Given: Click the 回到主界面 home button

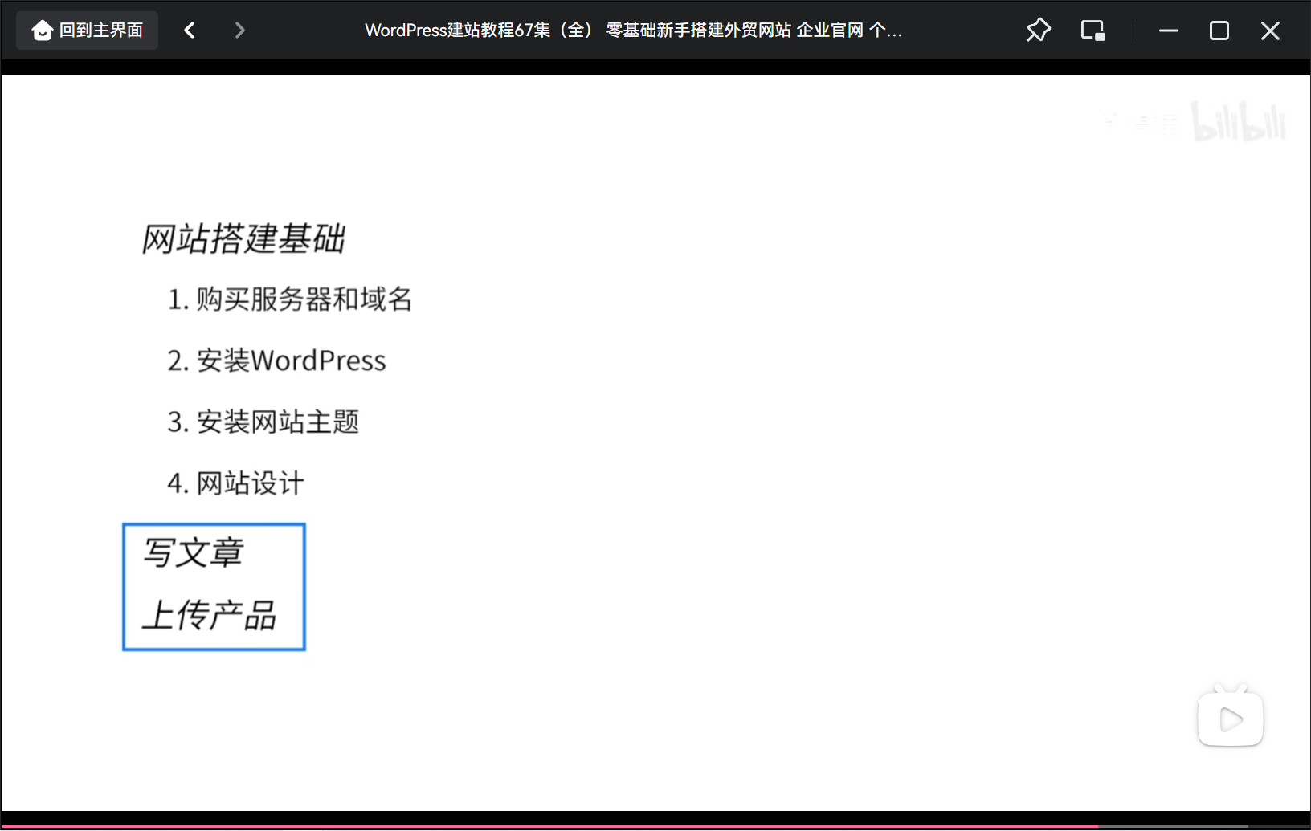Looking at the screenshot, I should [87, 31].
